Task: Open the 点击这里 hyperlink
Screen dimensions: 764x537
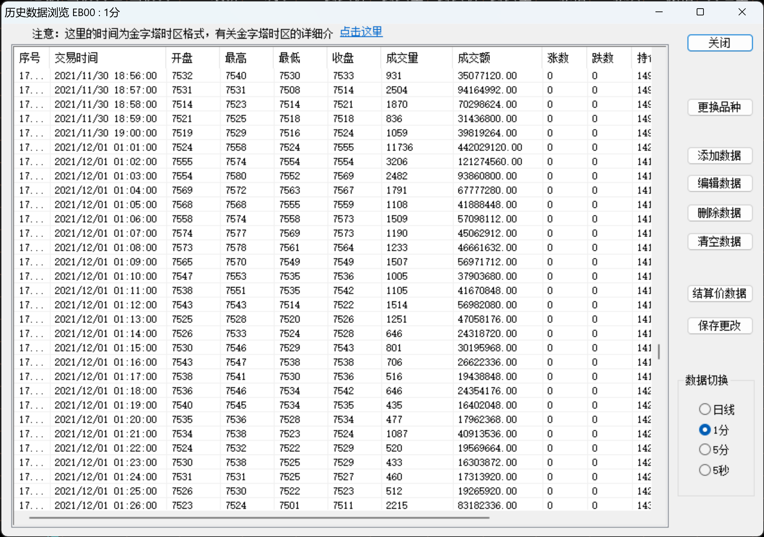Action: (361, 32)
